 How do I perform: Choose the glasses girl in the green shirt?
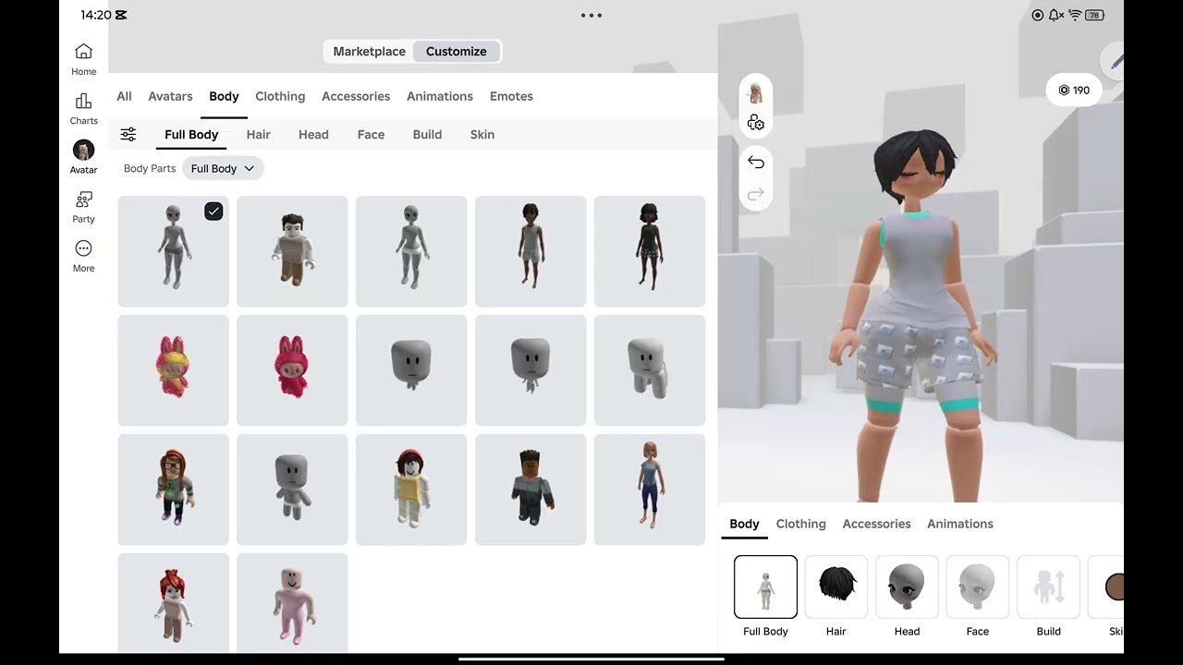(173, 490)
